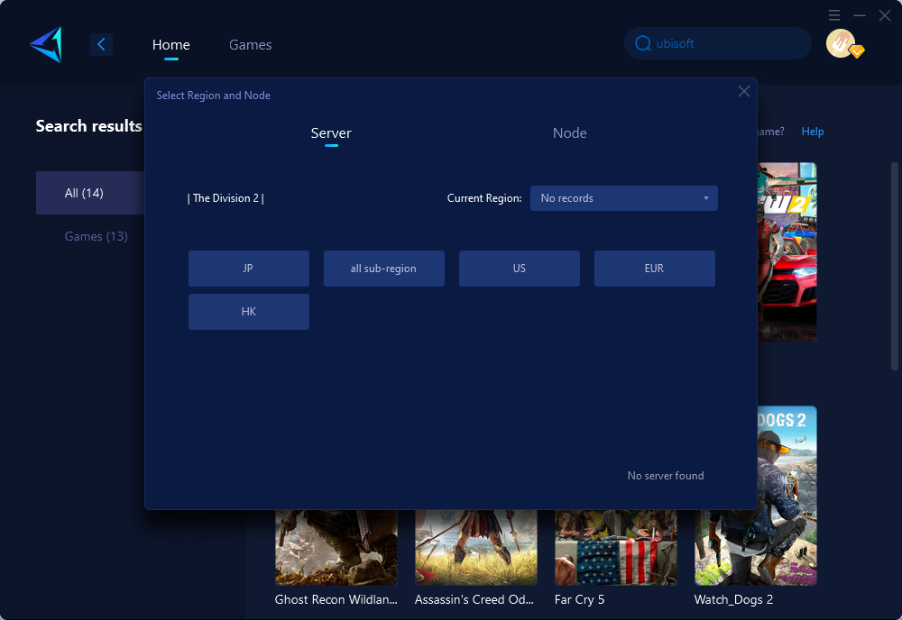Open the Assassin's Creed Odyssey thumbnail
The height and width of the screenshot is (620, 902).
(475, 547)
